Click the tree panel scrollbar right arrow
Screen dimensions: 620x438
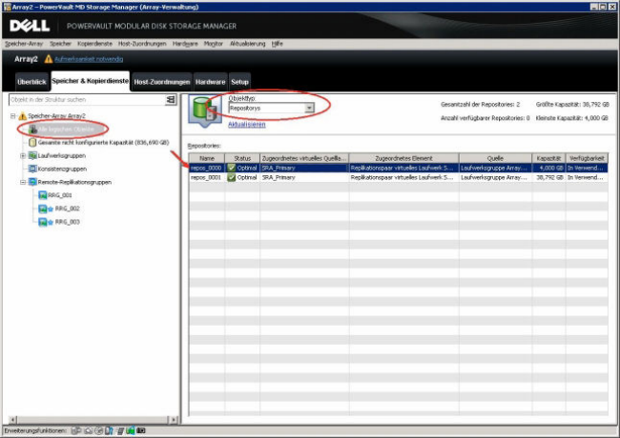(174, 420)
